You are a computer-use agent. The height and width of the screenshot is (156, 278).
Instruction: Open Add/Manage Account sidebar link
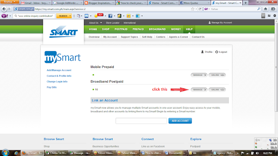[x=59, y=70]
